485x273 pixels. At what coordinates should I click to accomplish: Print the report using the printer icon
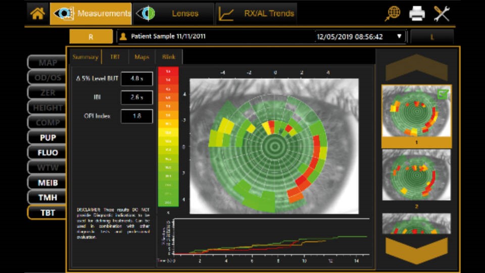pyautogui.click(x=417, y=14)
